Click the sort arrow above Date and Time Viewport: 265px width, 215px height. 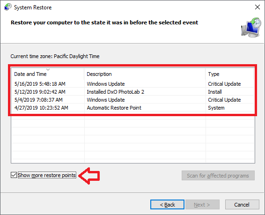pyautogui.click(x=48, y=70)
